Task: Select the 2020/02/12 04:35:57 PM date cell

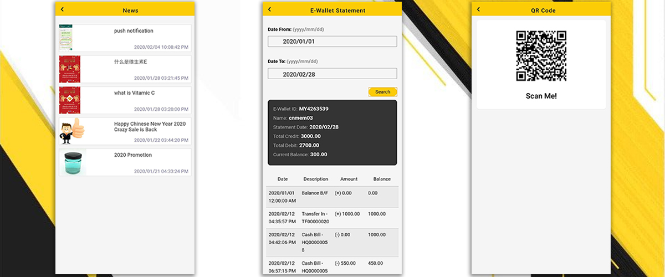Action: (x=282, y=217)
